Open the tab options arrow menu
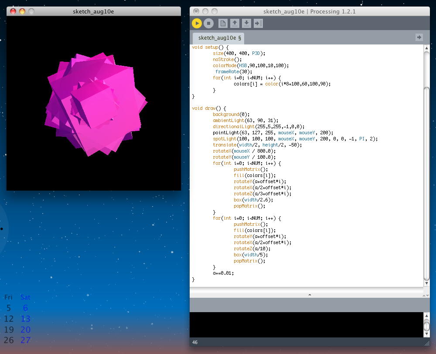 [x=419, y=37]
